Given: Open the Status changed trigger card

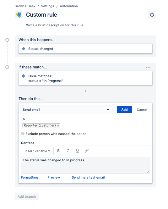Looking at the screenshot, I should point(85,49).
